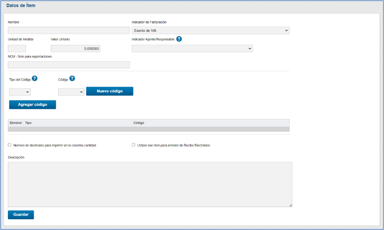Viewport: 384px width, 230px height.
Task: Click the Agregar código button
Action: 32,105
